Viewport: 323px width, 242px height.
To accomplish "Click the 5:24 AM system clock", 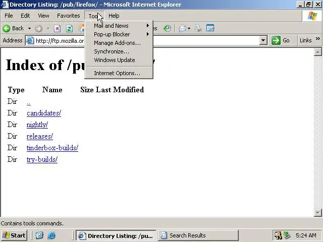I will 306,235.
